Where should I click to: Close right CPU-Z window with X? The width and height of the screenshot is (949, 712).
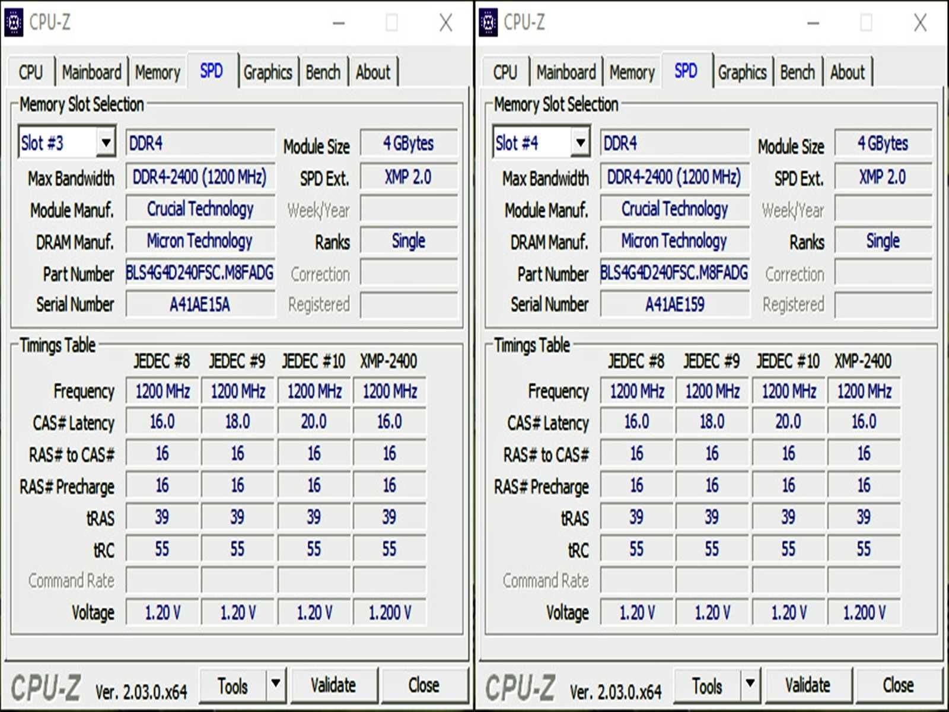click(x=920, y=23)
